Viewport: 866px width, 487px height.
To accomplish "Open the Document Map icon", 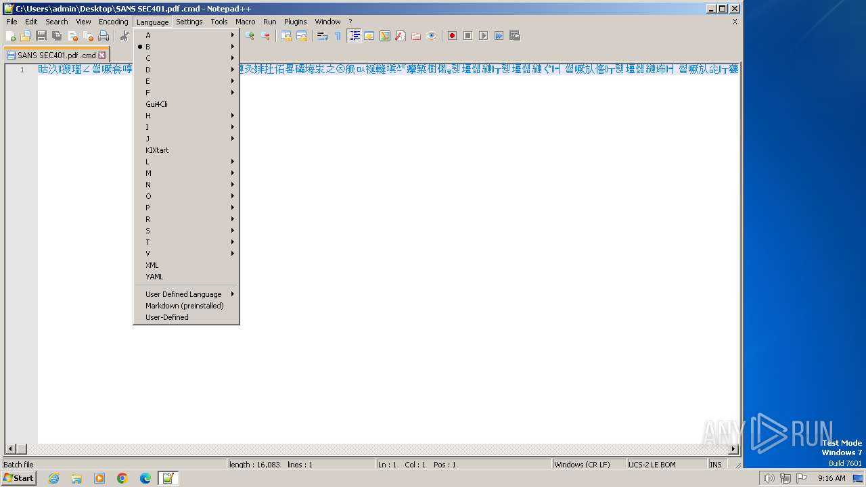I will tap(385, 36).
